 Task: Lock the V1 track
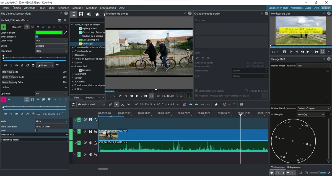[x=95, y=131]
